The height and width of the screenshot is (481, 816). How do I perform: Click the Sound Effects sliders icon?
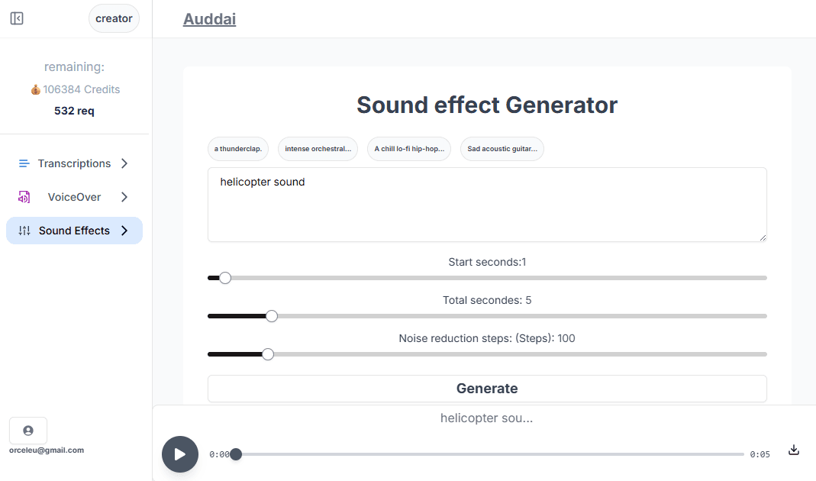tap(24, 230)
